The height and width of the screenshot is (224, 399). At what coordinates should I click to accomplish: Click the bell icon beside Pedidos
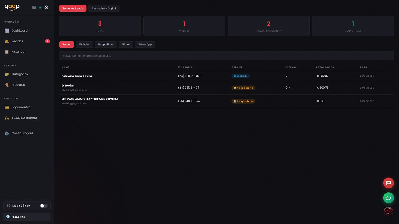[x=7, y=41]
